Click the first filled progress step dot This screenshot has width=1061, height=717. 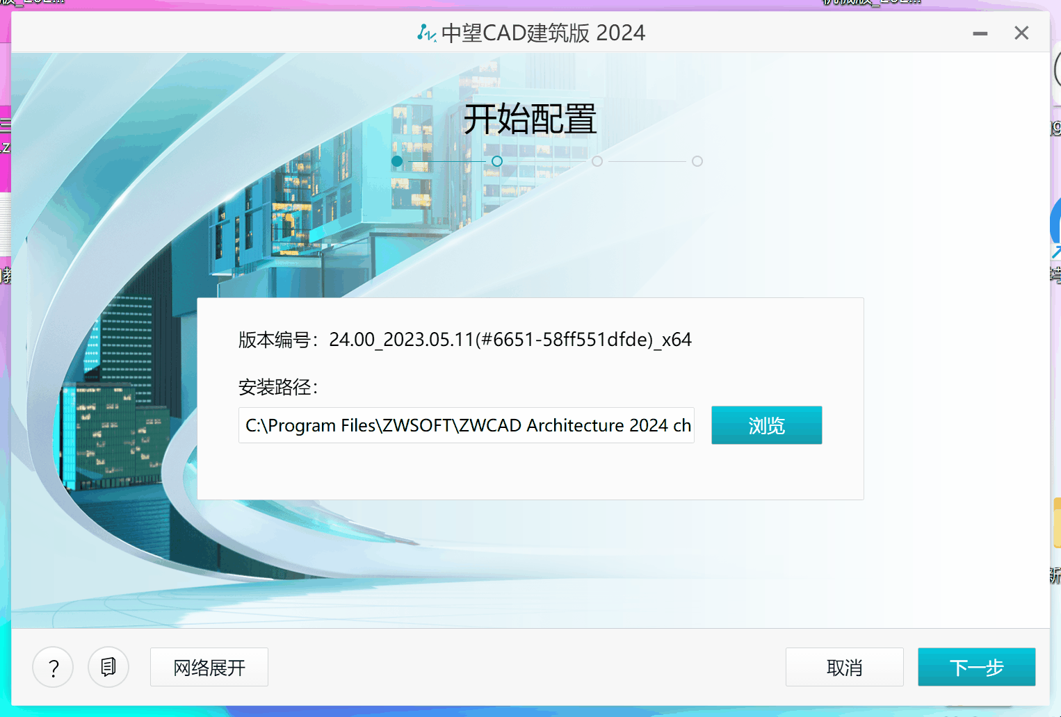(397, 161)
